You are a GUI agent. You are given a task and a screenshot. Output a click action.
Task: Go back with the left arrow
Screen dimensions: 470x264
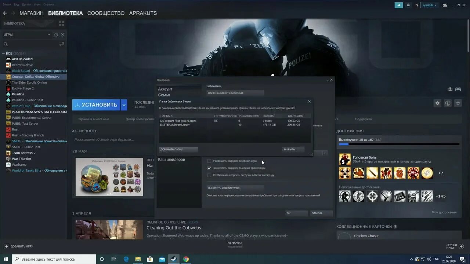[5, 13]
